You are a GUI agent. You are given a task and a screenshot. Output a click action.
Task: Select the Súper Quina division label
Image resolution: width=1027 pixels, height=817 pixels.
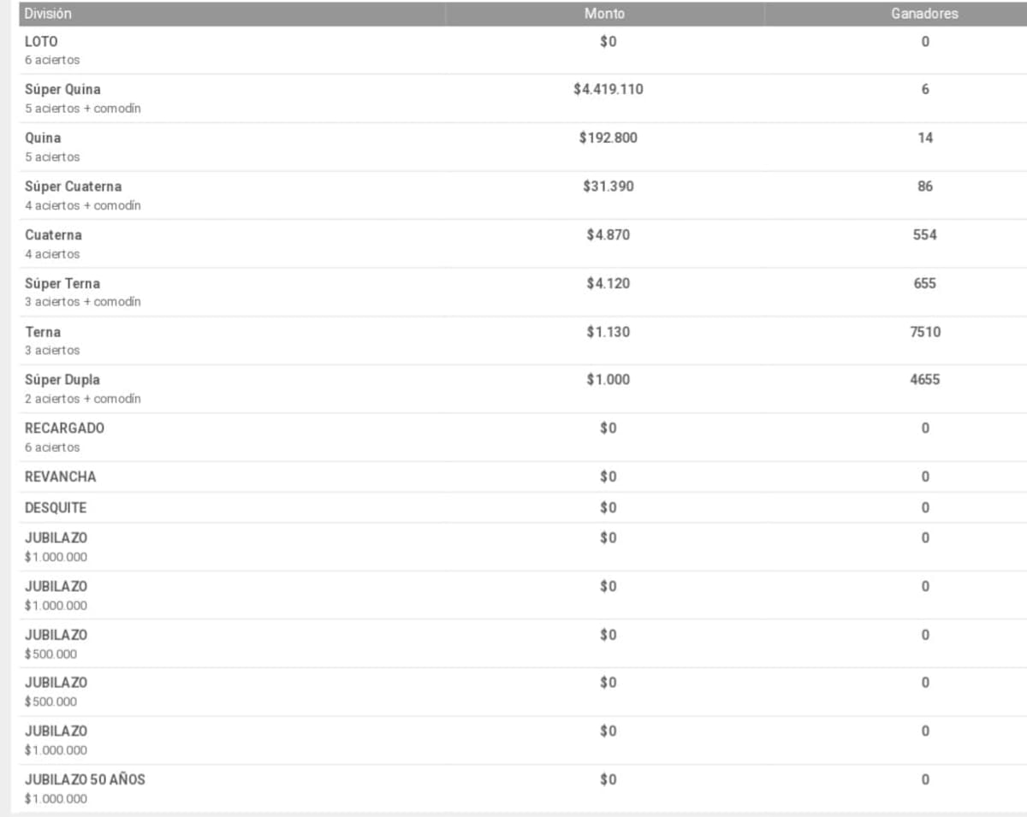click(x=62, y=89)
